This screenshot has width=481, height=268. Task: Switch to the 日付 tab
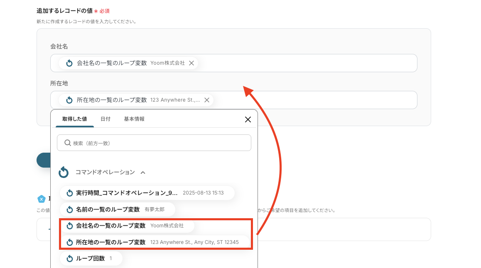pyautogui.click(x=106, y=119)
